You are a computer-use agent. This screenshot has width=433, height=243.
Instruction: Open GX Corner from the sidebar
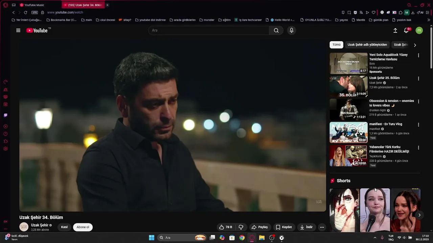5,222
